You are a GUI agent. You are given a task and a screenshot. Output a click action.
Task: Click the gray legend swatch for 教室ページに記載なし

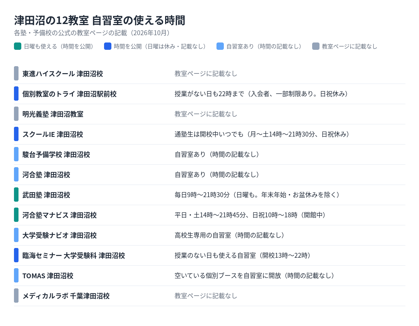316,46
